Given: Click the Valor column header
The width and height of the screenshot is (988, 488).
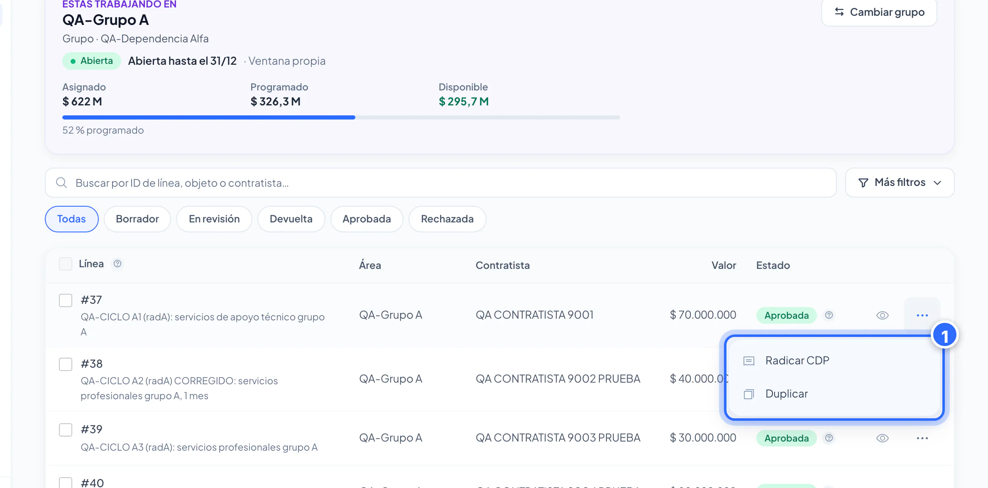Looking at the screenshot, I should pyautogui.click(x=724, y=265).
